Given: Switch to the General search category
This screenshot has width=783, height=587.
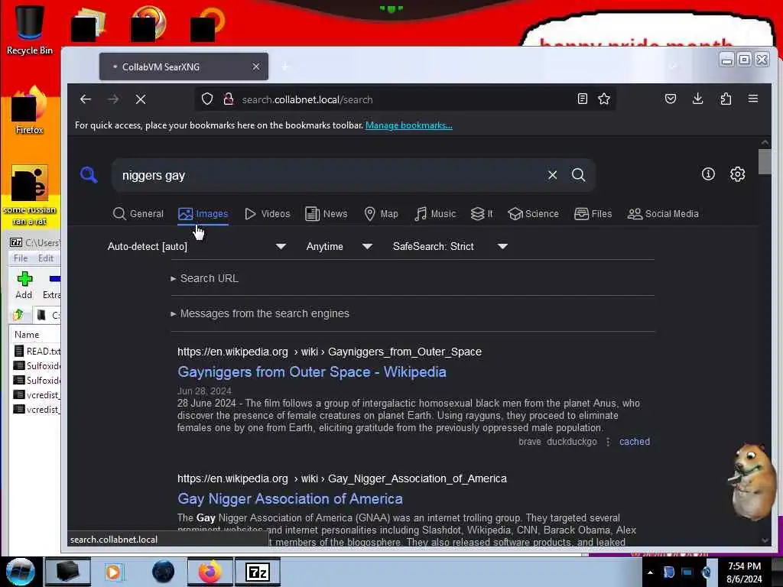Looking at the screenshot, I should tap(138, 214).
